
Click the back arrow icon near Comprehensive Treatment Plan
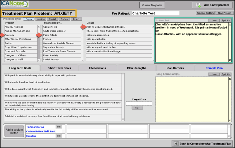[x=176, y=144]
